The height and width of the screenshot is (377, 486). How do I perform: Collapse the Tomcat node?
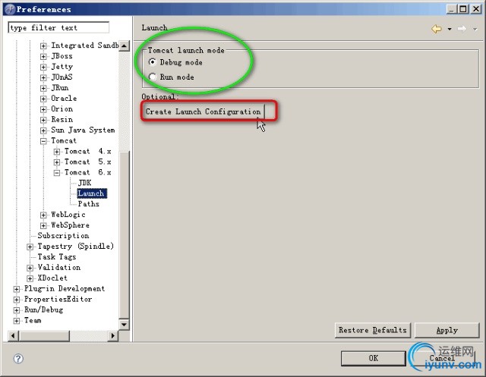(x=43, y=141)
